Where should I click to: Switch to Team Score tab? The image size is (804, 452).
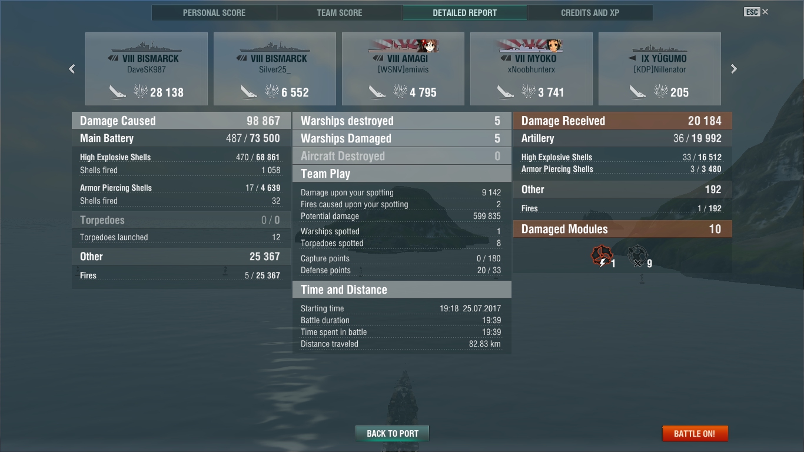pos(340,12)
